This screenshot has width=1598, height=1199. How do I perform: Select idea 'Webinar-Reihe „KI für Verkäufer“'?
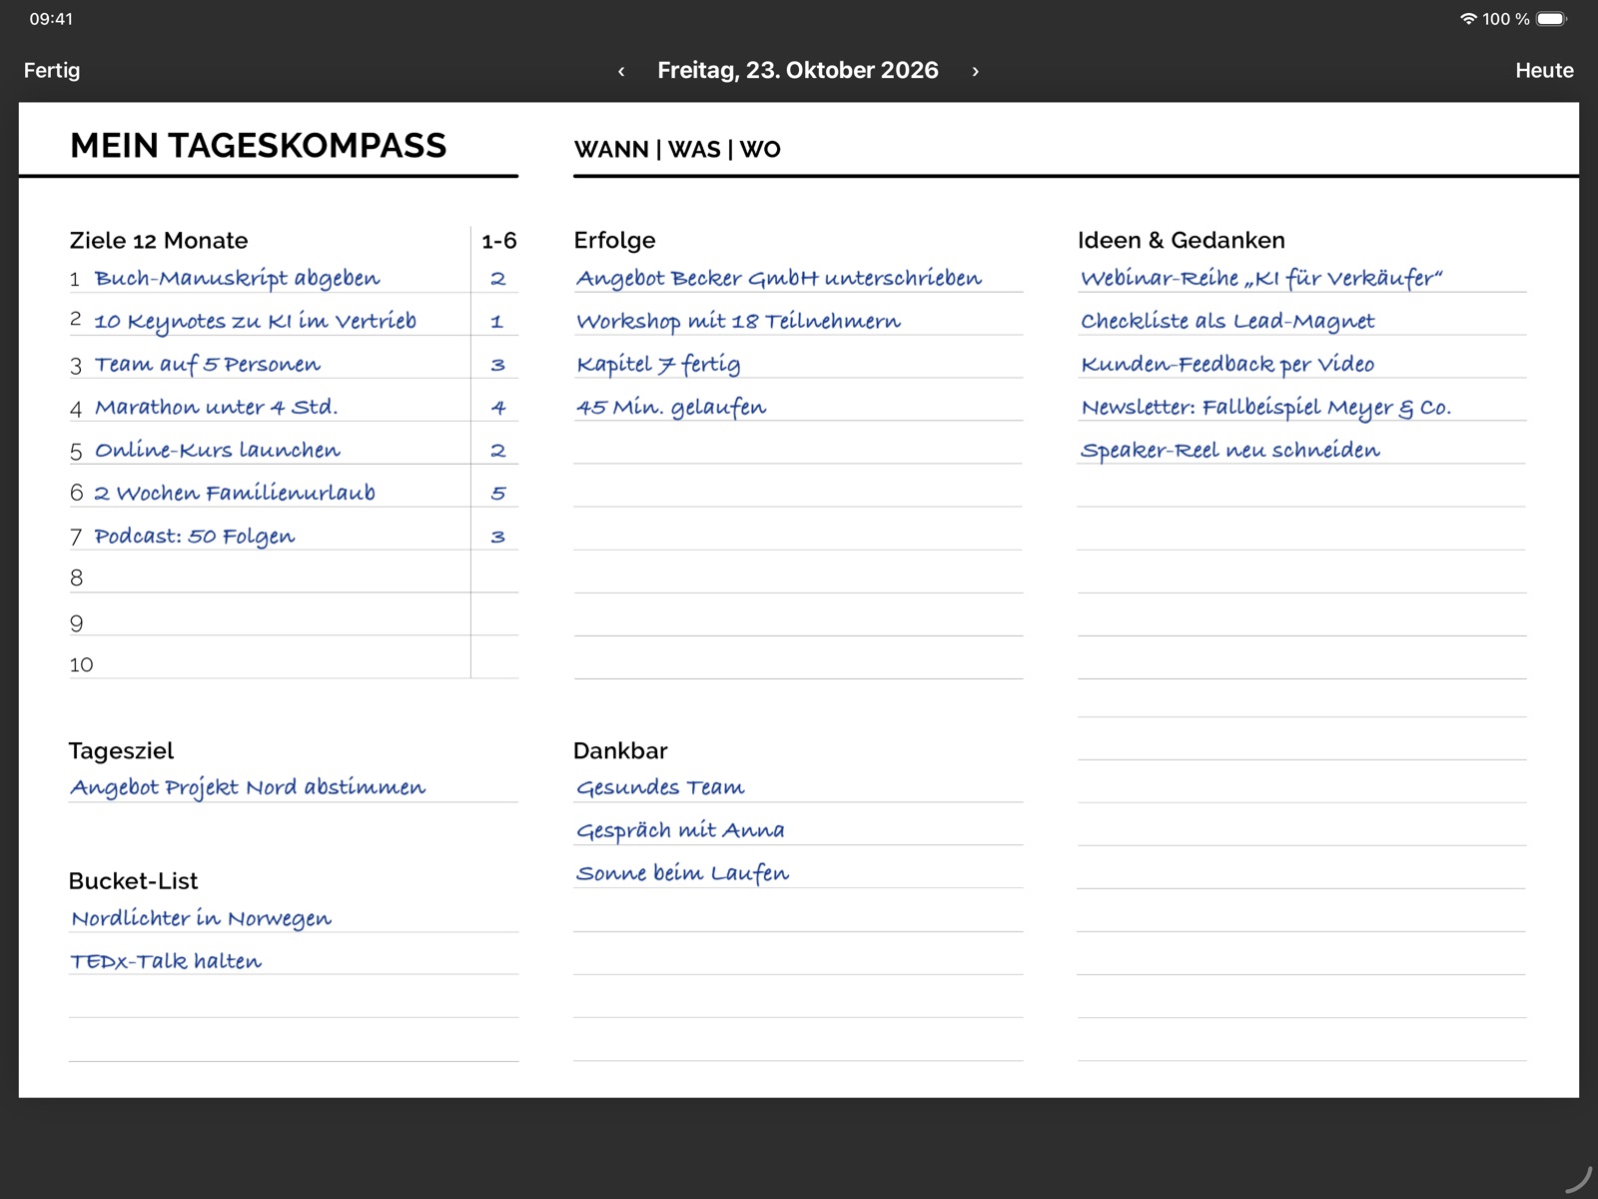point(1261,278)
